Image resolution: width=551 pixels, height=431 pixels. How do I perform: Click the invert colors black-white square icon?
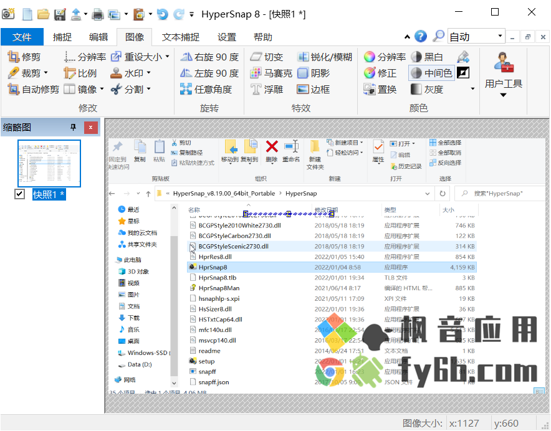[463, 73]
